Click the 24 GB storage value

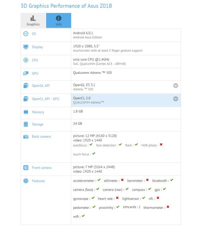coord(78,124)
